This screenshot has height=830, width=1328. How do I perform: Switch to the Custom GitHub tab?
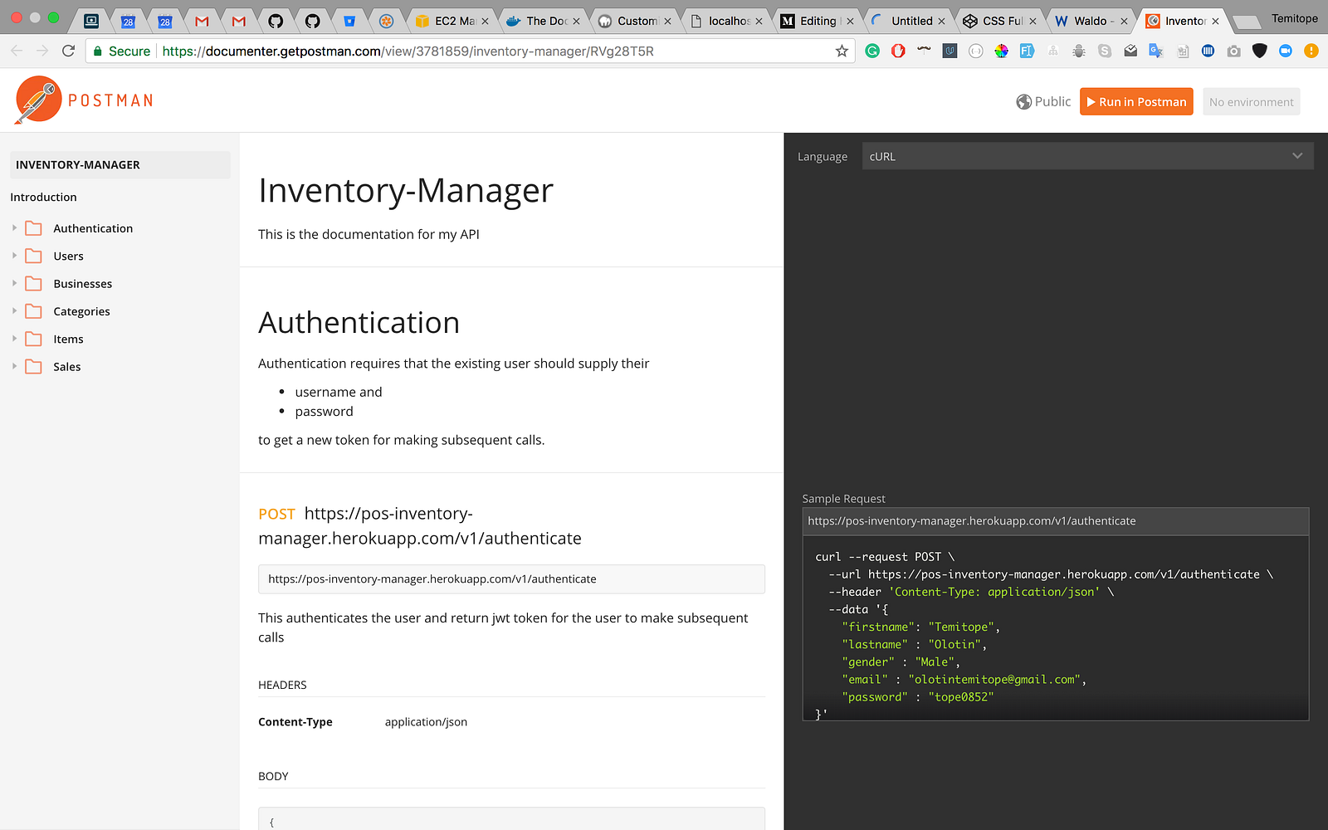click(x=634, y=21)
